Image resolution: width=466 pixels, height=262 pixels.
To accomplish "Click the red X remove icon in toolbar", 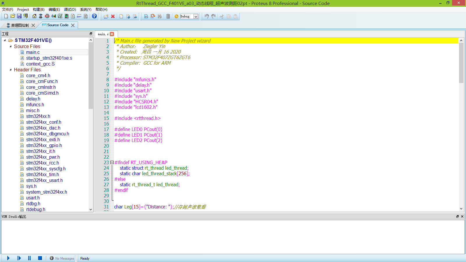I will coord(113,17).
